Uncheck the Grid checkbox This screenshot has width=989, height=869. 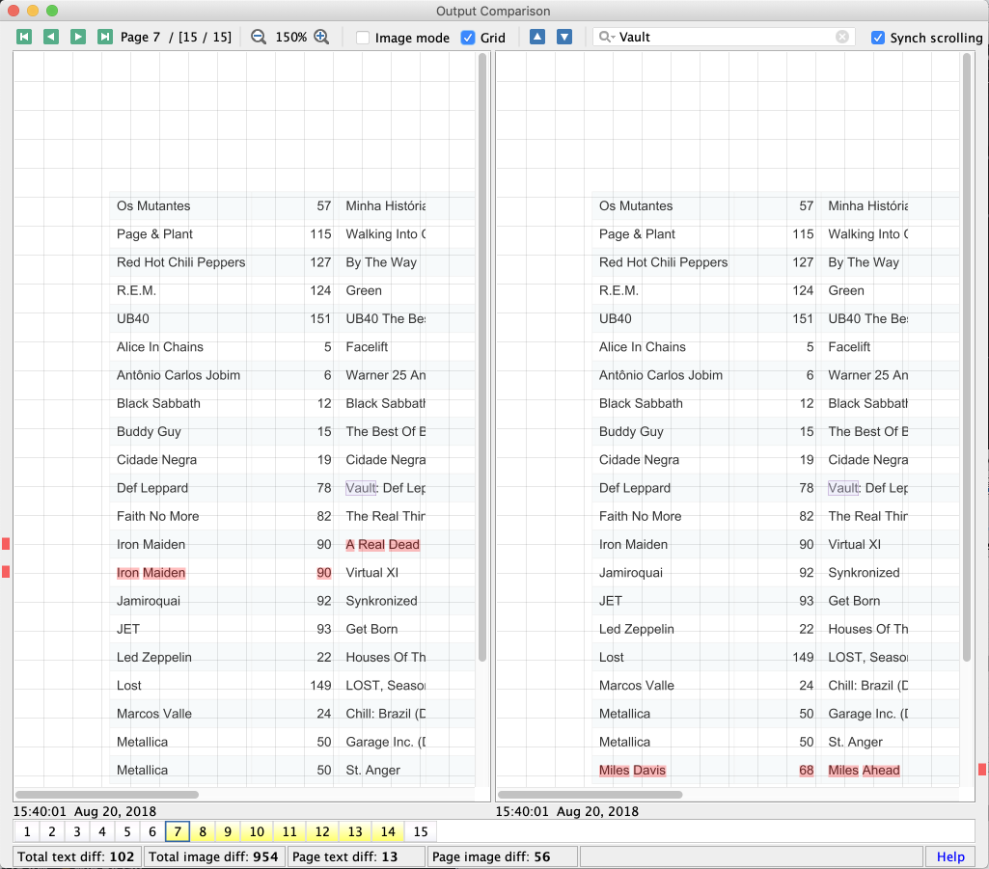point(468,38)
